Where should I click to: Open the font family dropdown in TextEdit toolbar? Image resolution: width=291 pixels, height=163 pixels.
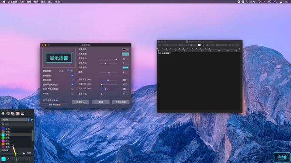tap(170, 45)
